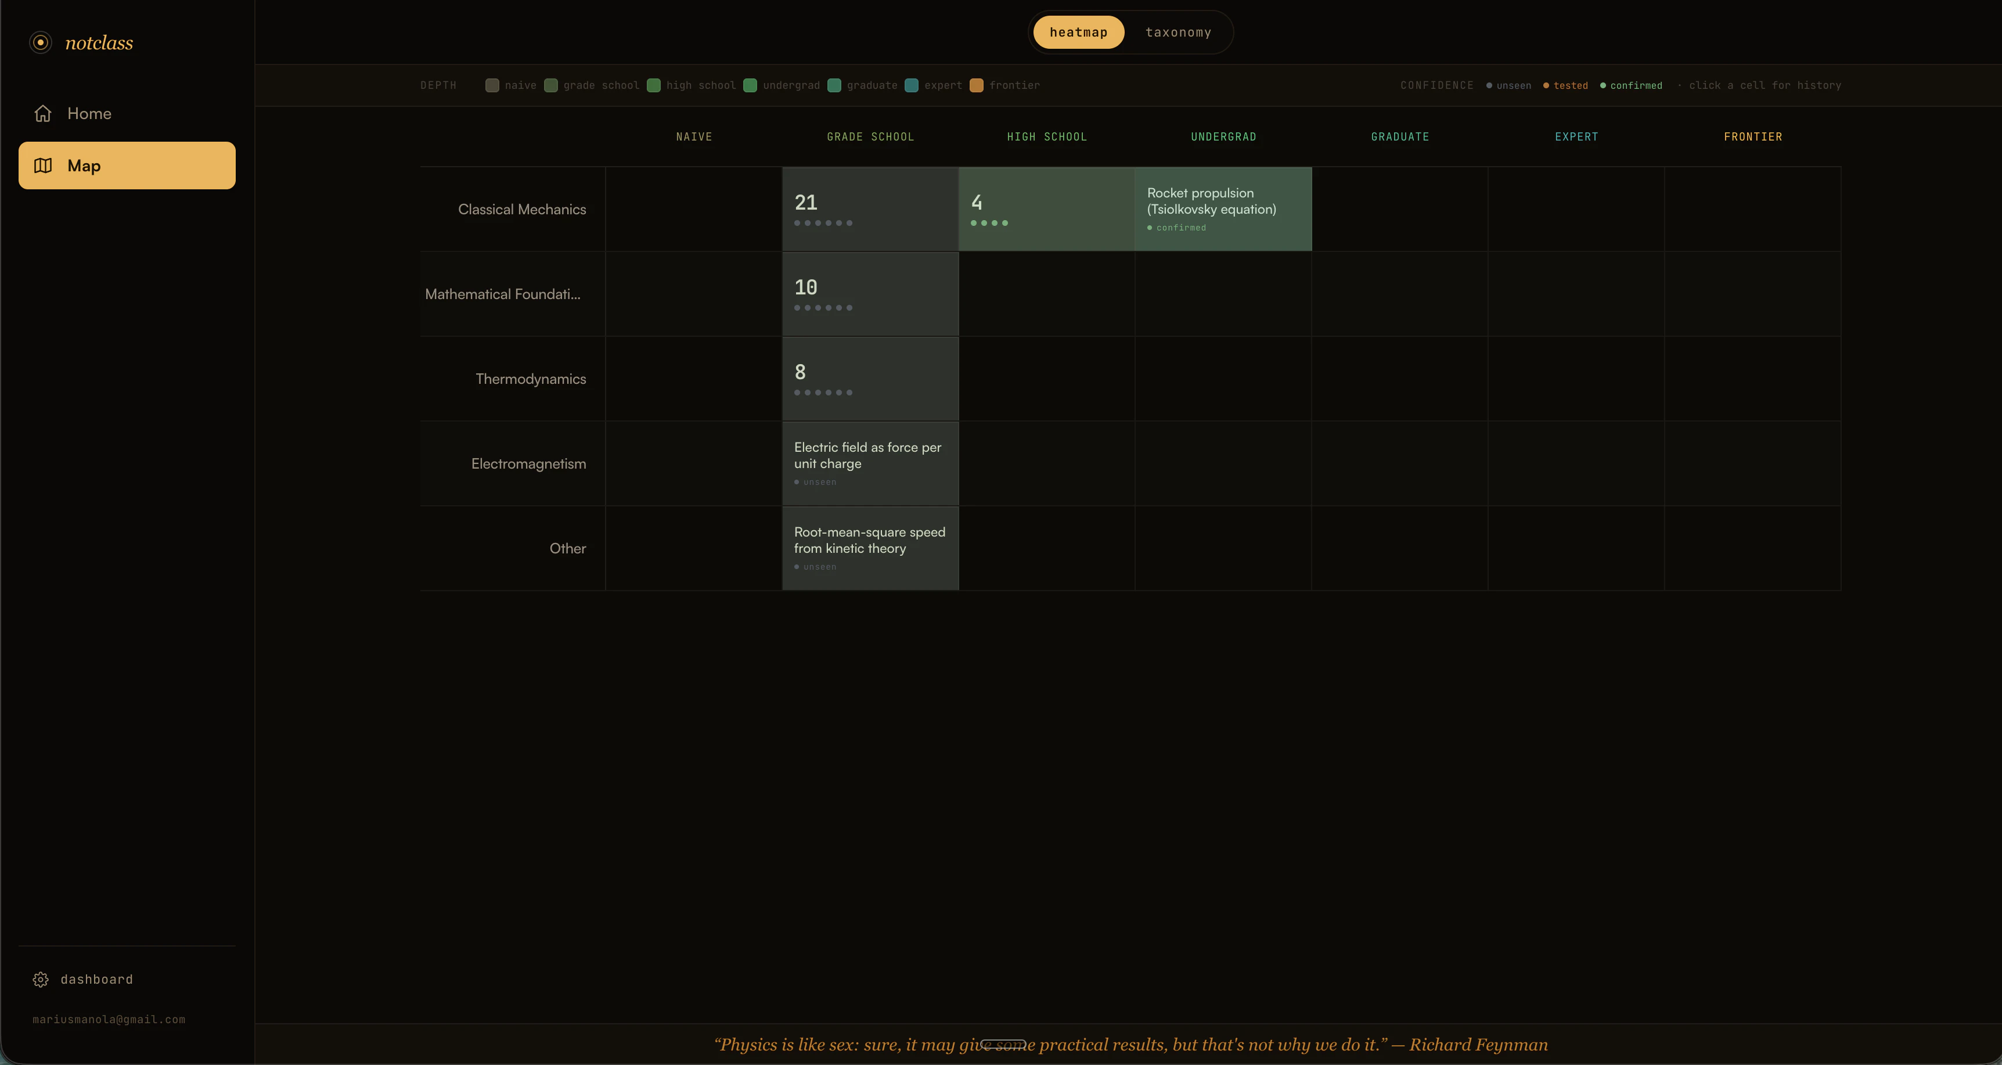Click the 21 cell under Classical Mechanics
Viewport: 2002px width, 1065px height.
click(870, 208)
